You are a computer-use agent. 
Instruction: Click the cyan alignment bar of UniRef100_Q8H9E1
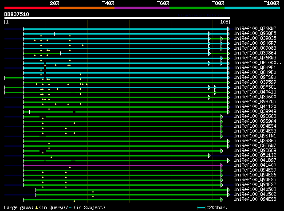tap(126, 68)
